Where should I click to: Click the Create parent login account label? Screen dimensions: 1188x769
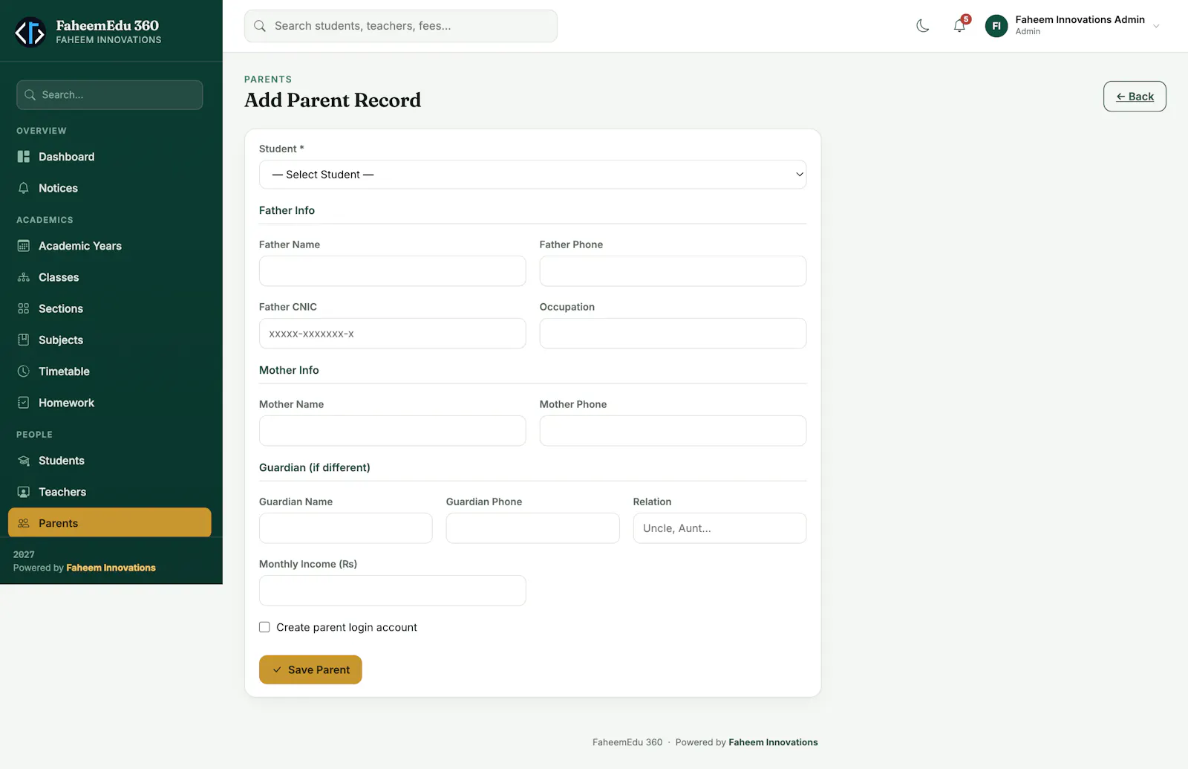(x=347, y=627)
